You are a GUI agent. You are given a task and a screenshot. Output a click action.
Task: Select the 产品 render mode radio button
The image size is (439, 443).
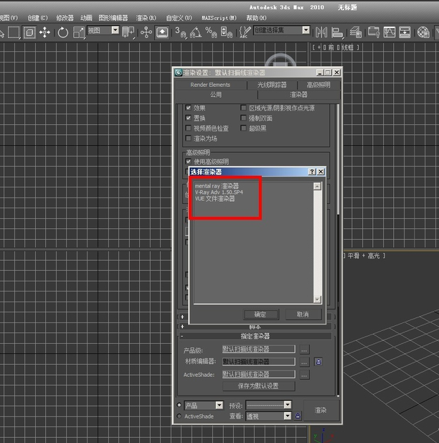point(179,405)
